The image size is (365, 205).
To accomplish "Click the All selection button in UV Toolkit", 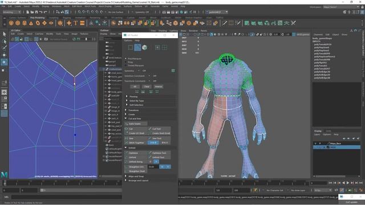I will [x=135, y=87].
